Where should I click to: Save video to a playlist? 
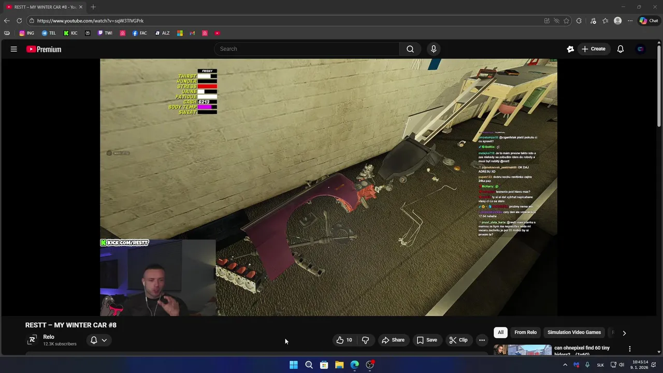[427, 340]
